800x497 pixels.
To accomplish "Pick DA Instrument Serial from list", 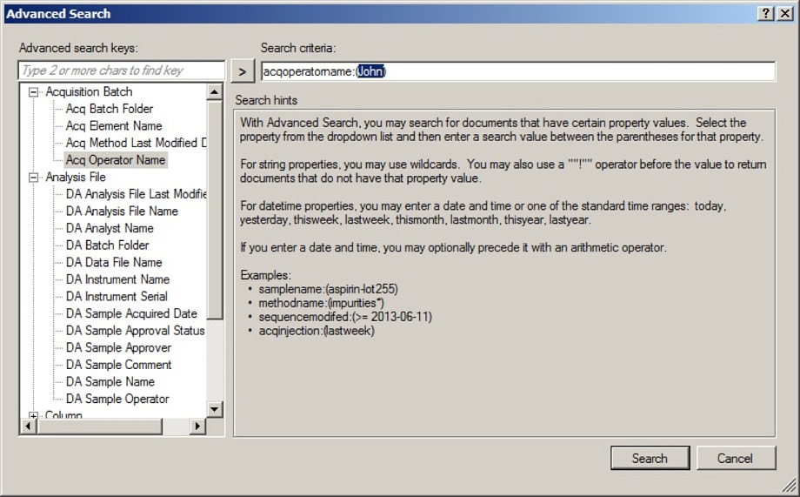I will tap(117, 297).
